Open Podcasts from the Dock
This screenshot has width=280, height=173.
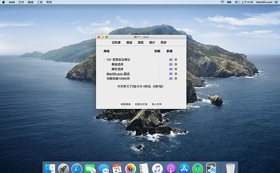pyautogui.click(x=171, y=168)
